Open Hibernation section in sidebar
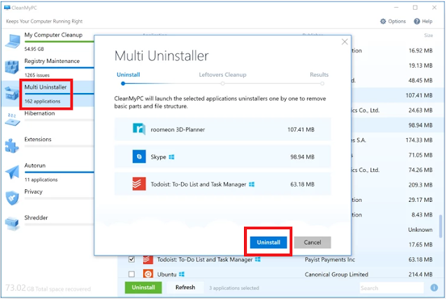Screen dimensions: 446x299 [40, 113]
